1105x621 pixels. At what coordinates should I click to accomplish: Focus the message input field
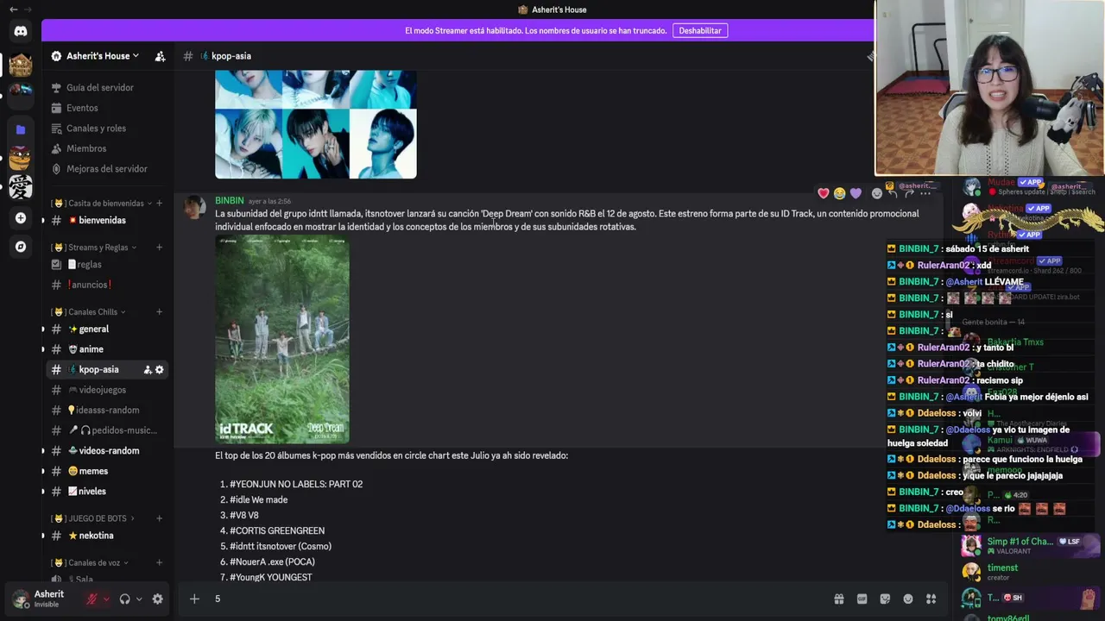(x=518, y=599)
